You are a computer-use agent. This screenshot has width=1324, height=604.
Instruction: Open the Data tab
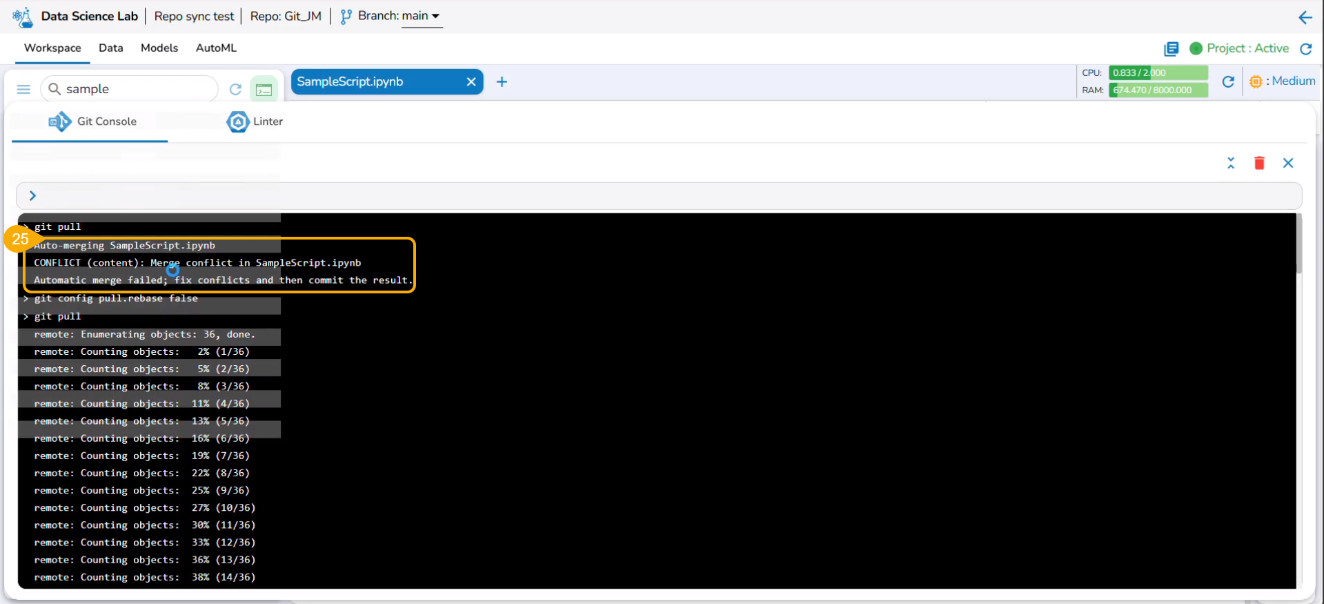pyautogui.click(x=111, y=48)
